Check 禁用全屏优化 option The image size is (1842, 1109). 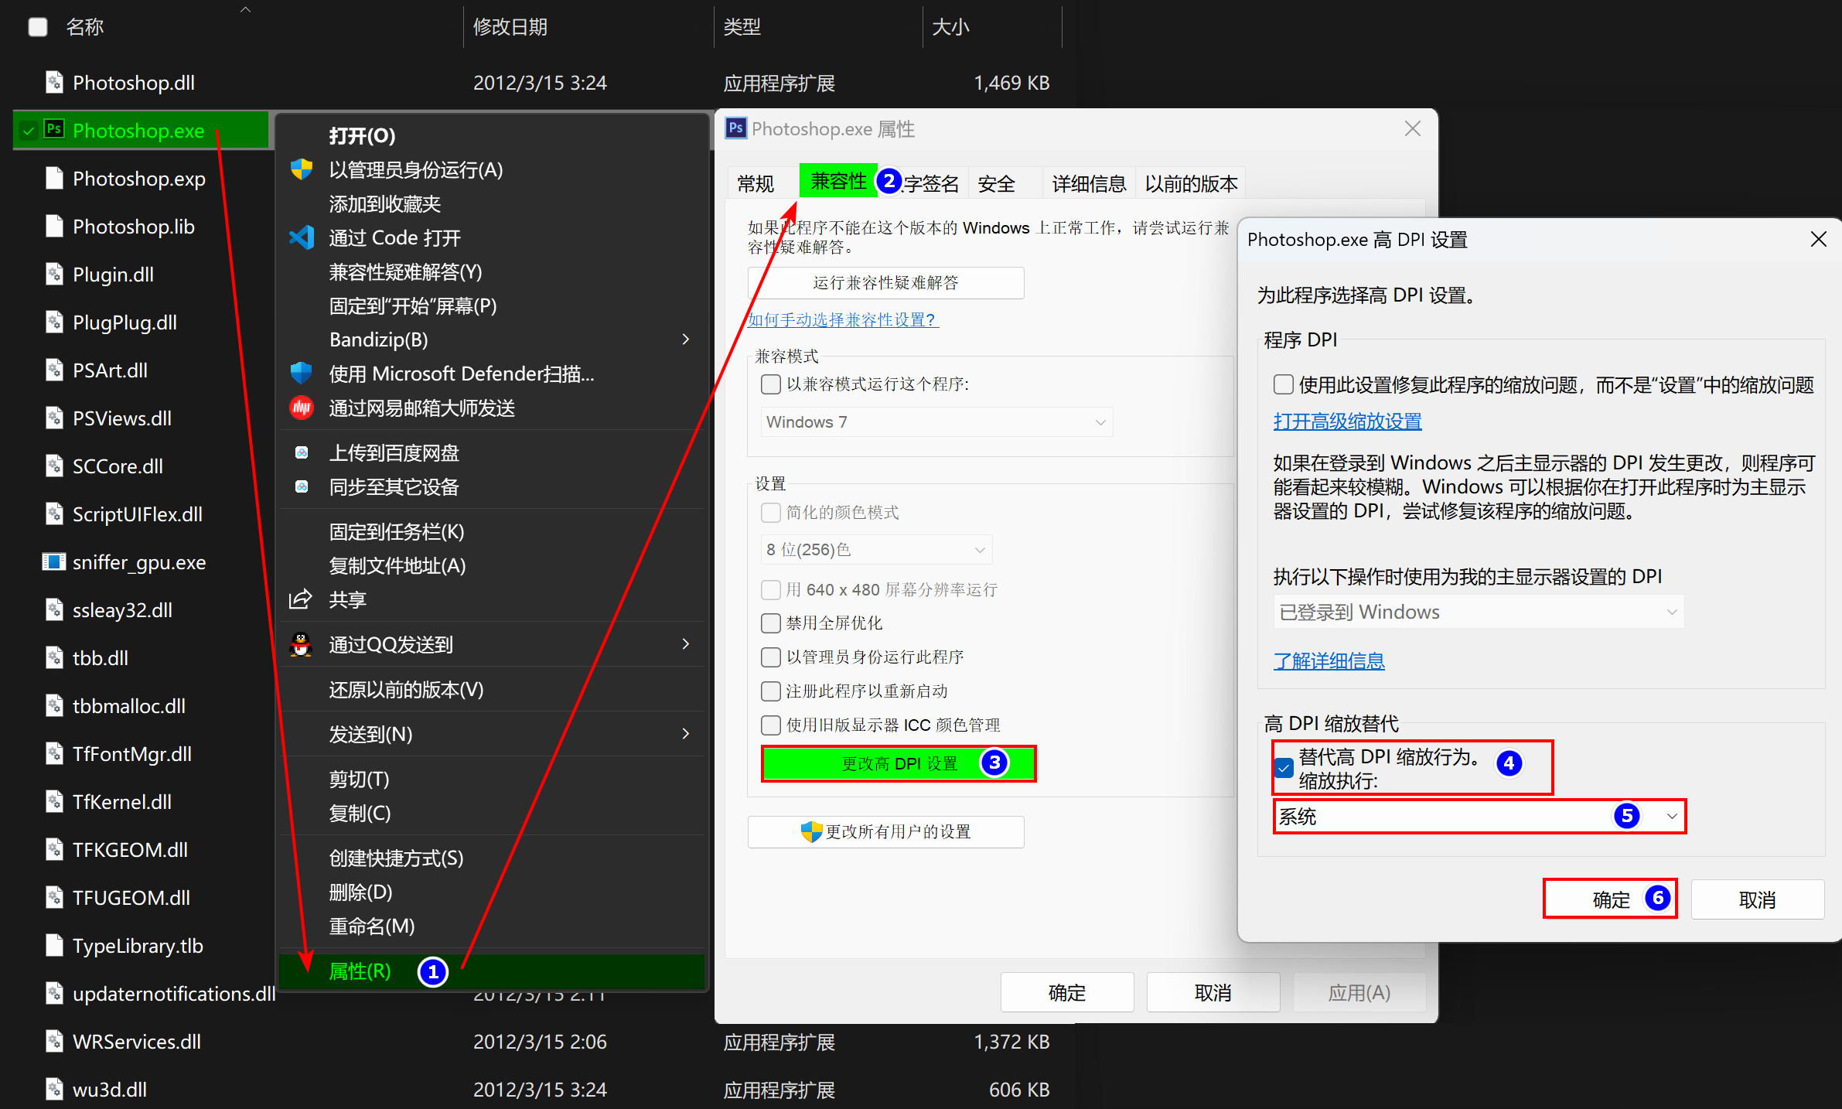pyautogui.click(x=770, y=623)
